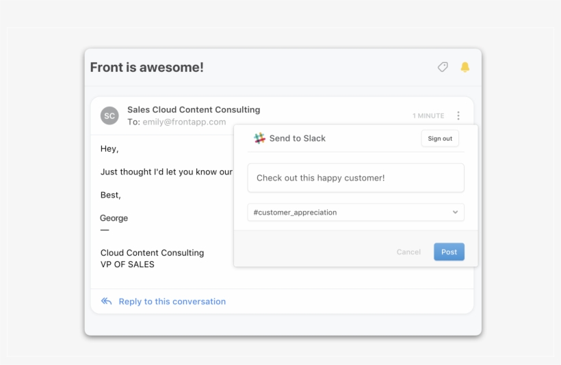Click the 'VP OF SALES' signature line
The width and height of the screenshot is (561, 365).
[127, 265]
